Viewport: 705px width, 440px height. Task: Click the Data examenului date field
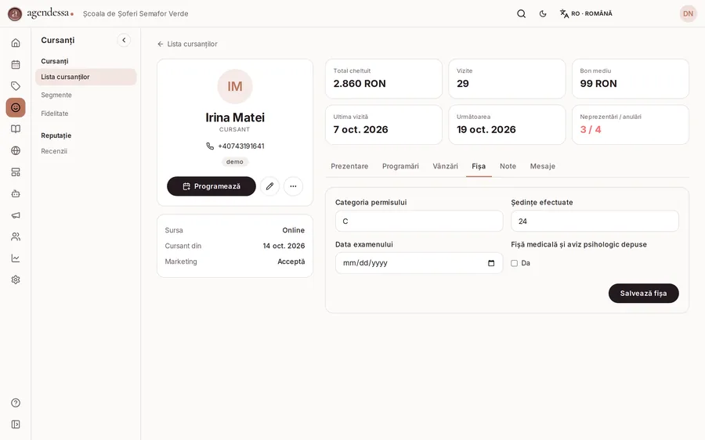419,263
